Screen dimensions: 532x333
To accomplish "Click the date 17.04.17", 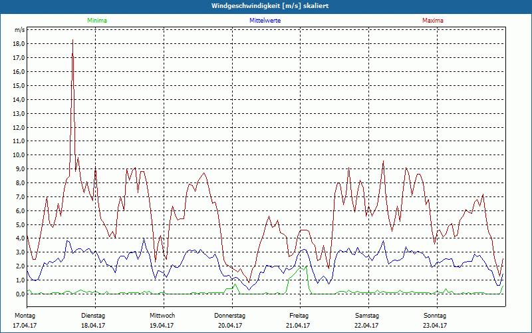I will [25, 326].
